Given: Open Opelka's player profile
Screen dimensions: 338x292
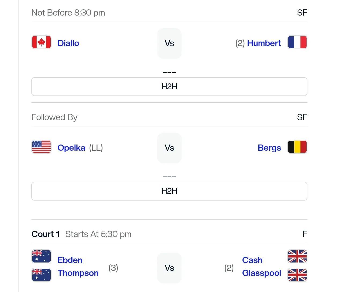Looking at the screenshot, I should (x=71, y=148).
